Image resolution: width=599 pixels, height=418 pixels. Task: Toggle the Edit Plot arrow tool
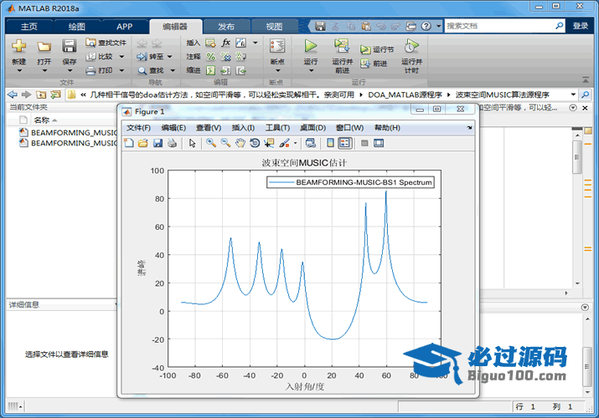pos(192,143)
